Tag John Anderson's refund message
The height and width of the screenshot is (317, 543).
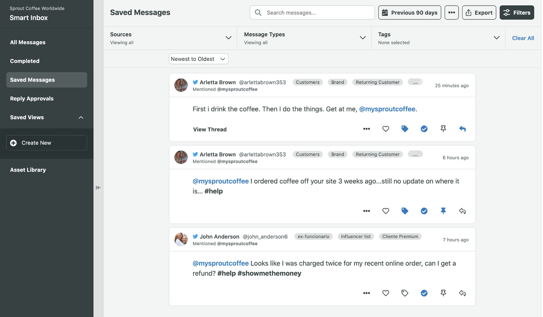point(405,293)
